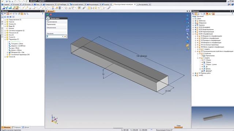Click the second zoom icon in viewport toolbar
Image resolution: width=234 pixels, height=131 pixels.
coord(188,38)
